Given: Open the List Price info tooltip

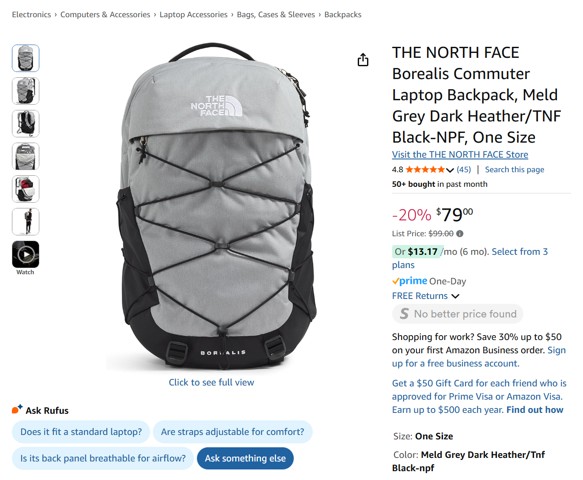Looking at the screenshot, I should coord(459,233).
